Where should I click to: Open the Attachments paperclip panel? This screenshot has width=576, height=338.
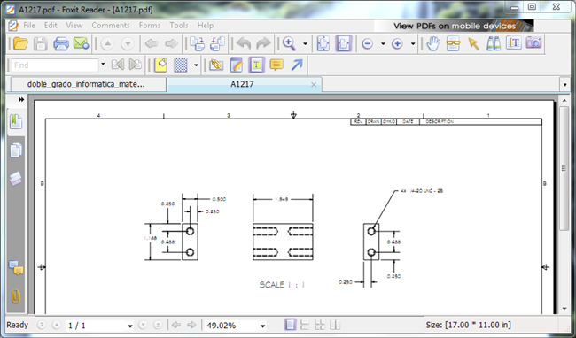click(15, 296)
